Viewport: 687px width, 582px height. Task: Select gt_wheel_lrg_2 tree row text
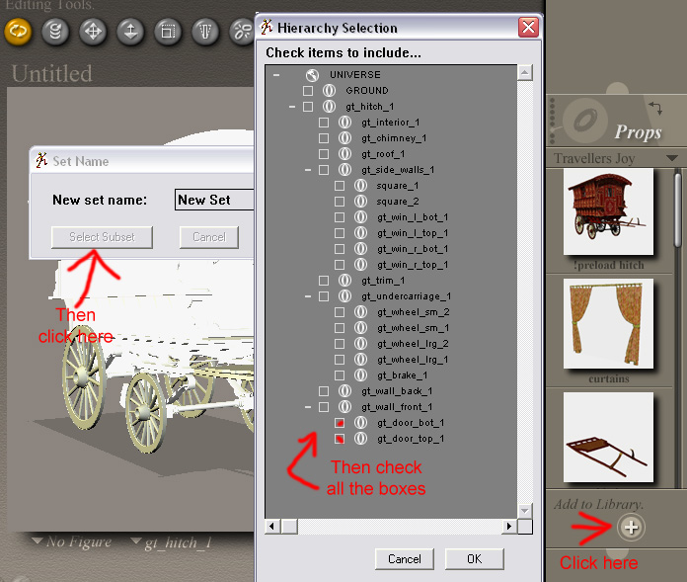coord(413,344)
